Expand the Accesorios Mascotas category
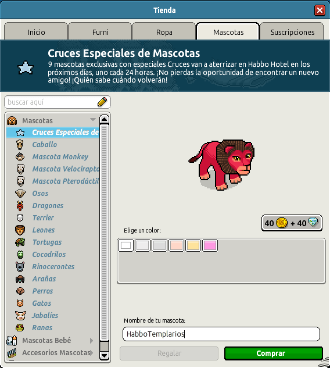330x368 pixels. (x=91, y=352)
